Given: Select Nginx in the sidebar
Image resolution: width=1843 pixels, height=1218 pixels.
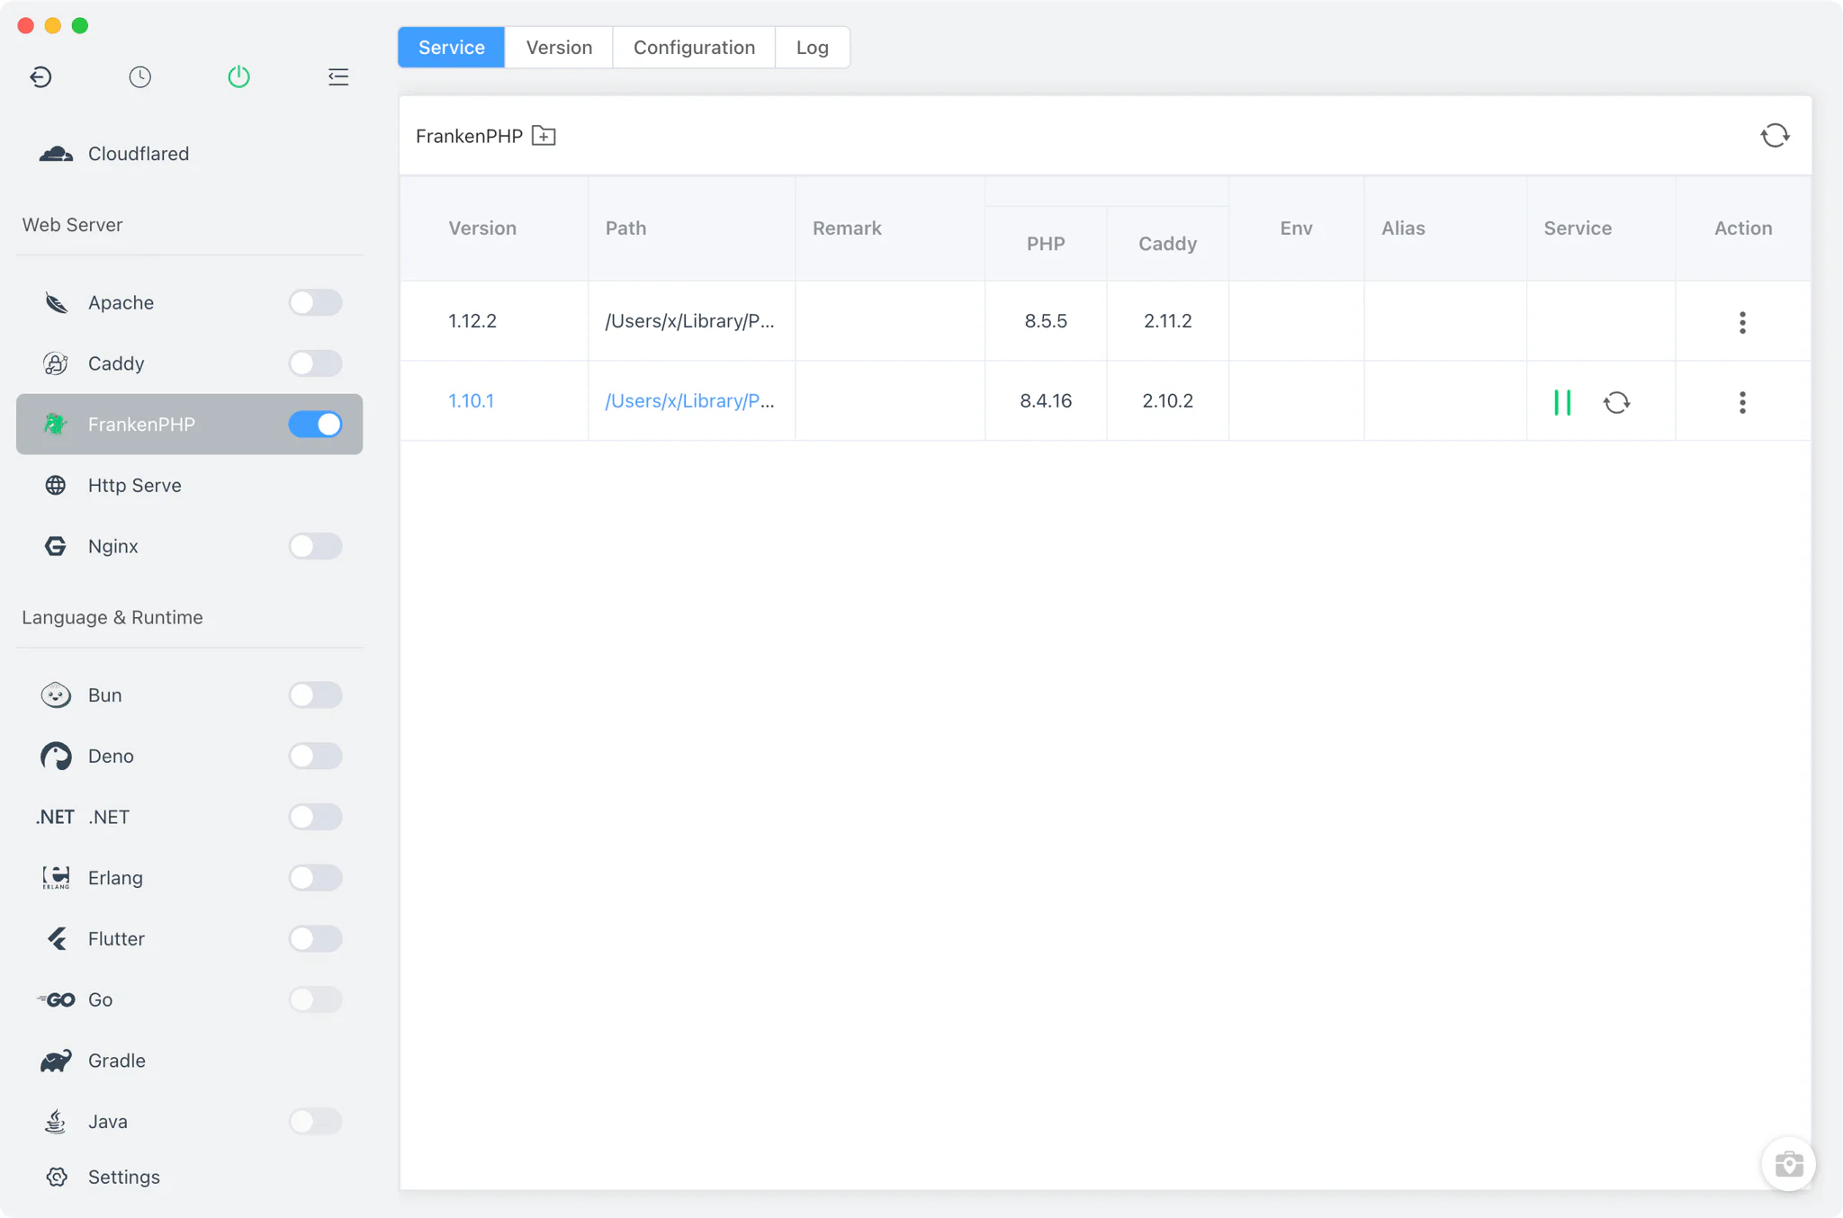Looking at the screenshot, I should click(x=189, y=546).
